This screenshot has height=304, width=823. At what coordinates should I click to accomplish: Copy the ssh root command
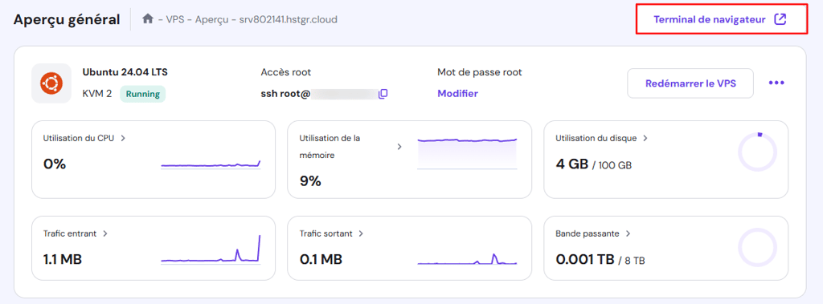383,94
